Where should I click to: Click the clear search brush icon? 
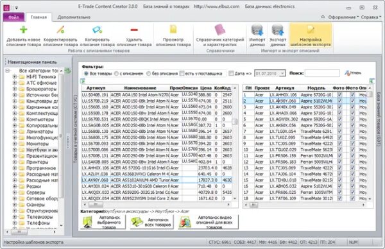click(x=347, y=73)
